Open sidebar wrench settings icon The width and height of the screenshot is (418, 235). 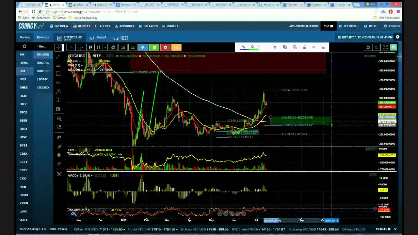pos(59,174)
